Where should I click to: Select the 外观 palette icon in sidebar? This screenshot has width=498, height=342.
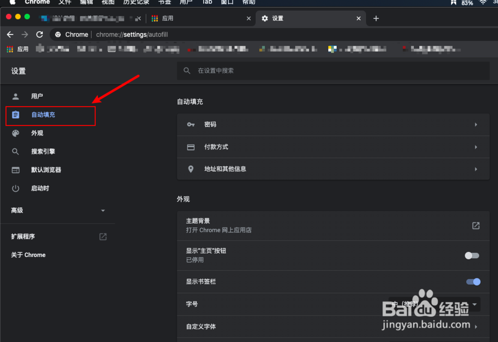[x=15, y=133]
